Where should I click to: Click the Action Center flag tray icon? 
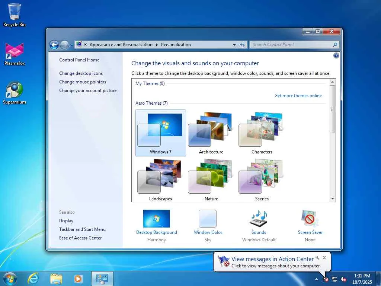[326, 279]
